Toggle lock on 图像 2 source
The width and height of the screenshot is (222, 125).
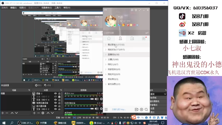pyautogui.click(x=59, y=94)
